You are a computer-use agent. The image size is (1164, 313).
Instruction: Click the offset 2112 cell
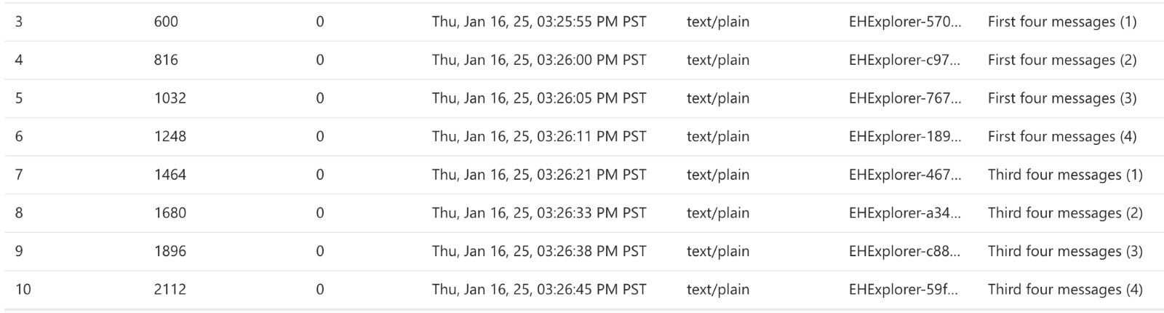tap(170, 289)
